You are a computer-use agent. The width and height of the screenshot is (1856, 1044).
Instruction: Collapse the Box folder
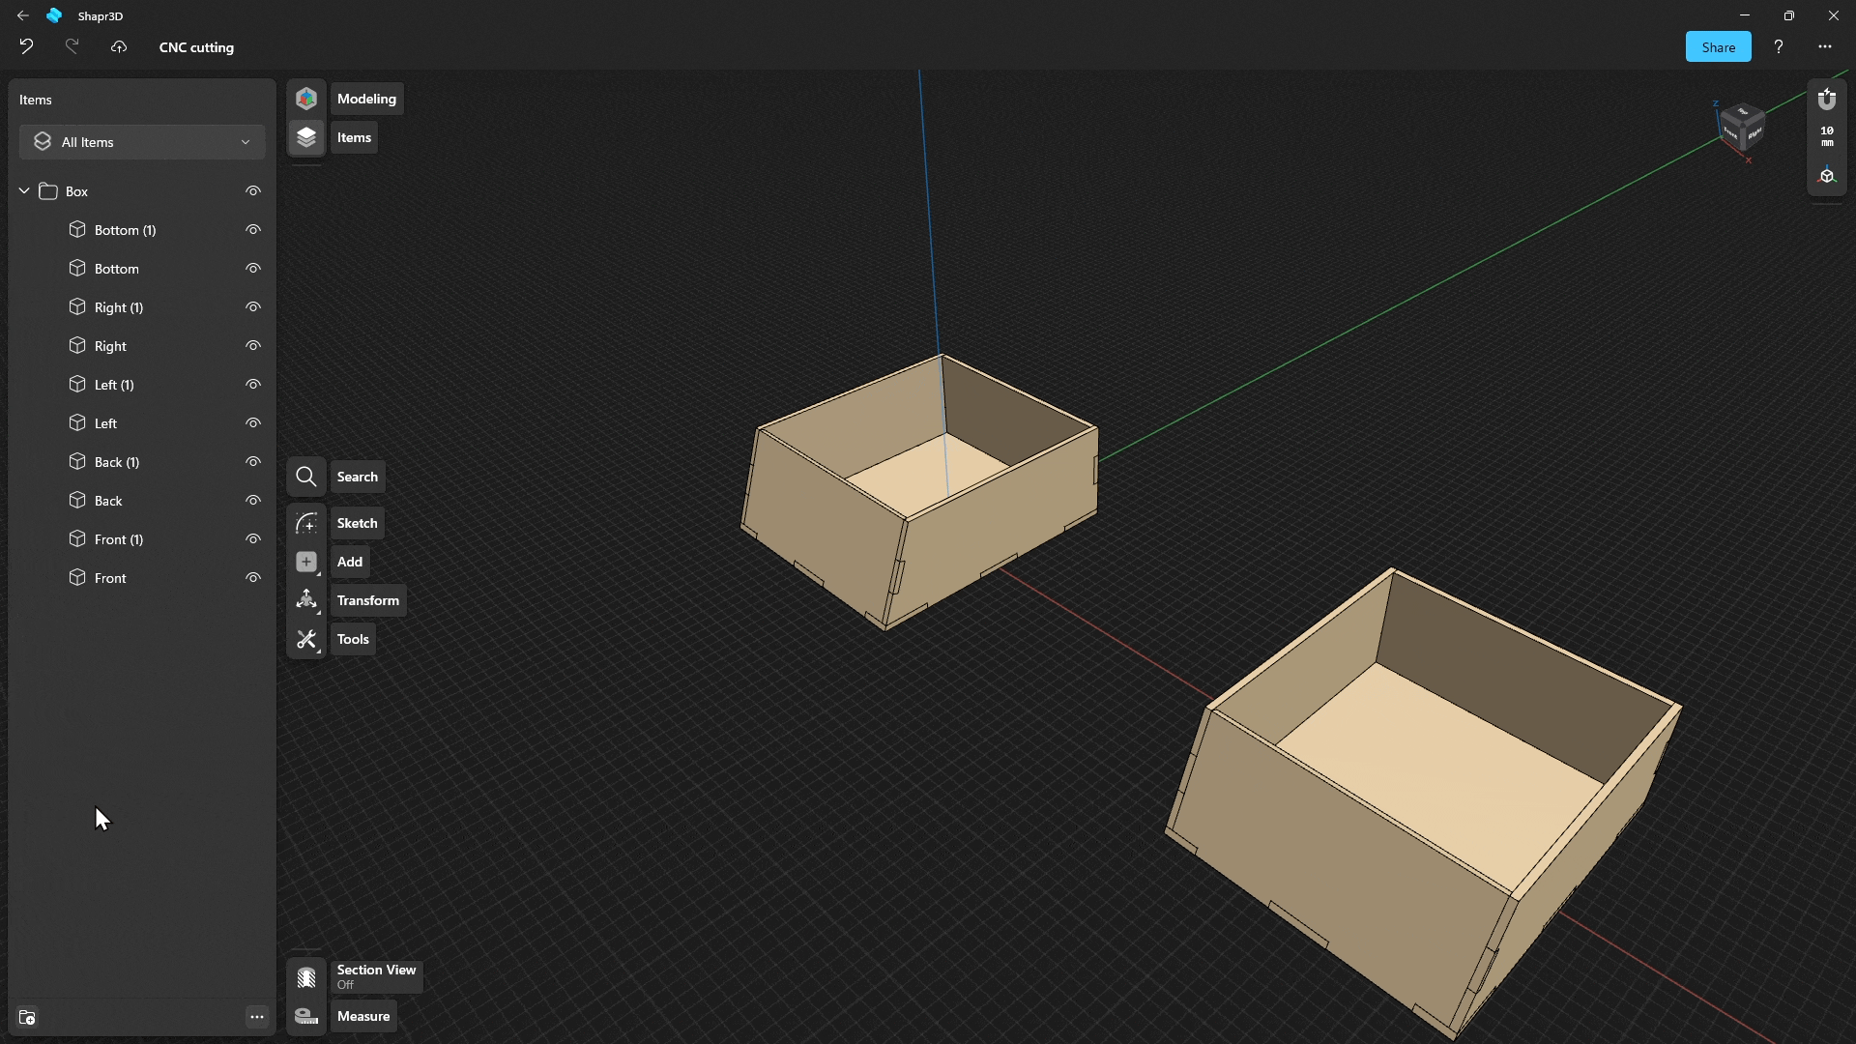[x=23, y=190]
